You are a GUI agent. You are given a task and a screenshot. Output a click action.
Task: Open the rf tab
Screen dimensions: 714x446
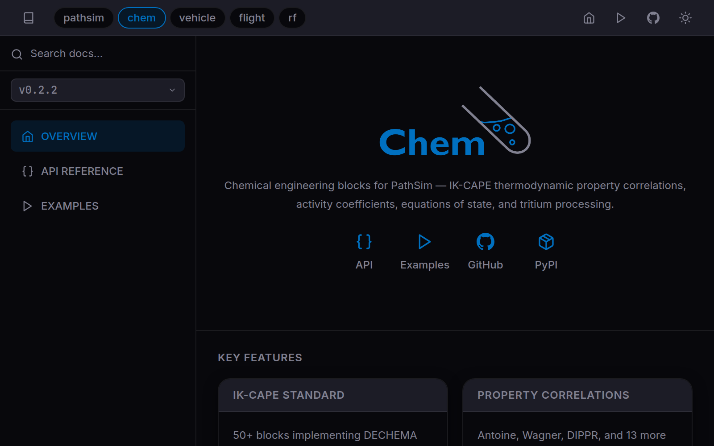click(292, 18)
